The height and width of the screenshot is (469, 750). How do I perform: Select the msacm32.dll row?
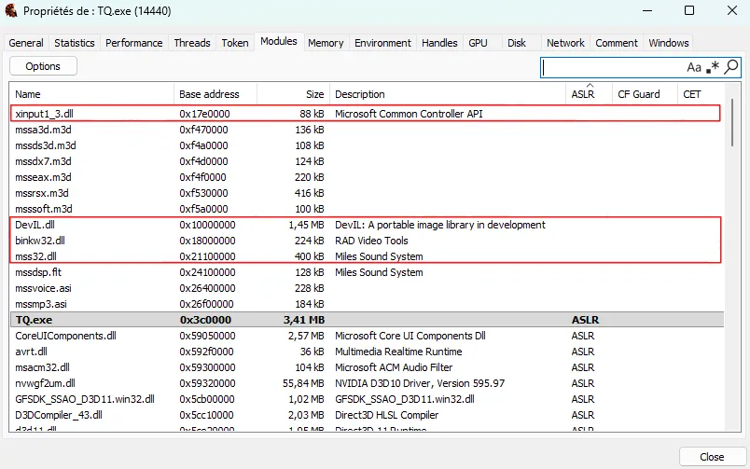367,367
